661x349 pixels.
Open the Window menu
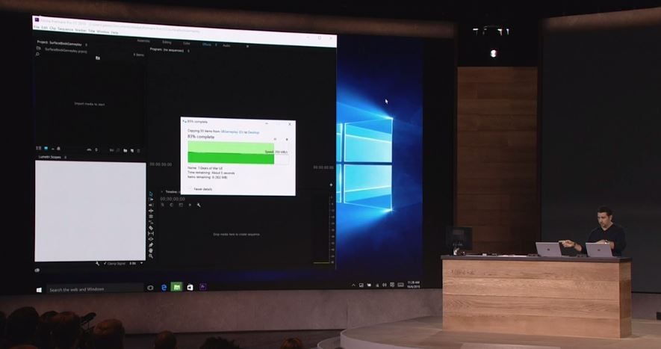tap(103, 31)
